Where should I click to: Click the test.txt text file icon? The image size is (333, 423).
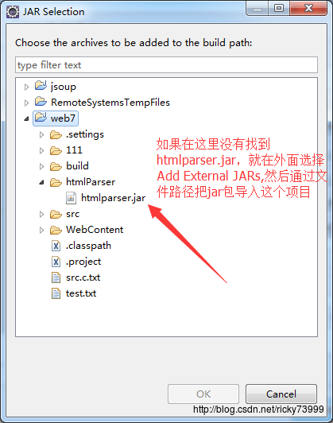click(56, 293)
